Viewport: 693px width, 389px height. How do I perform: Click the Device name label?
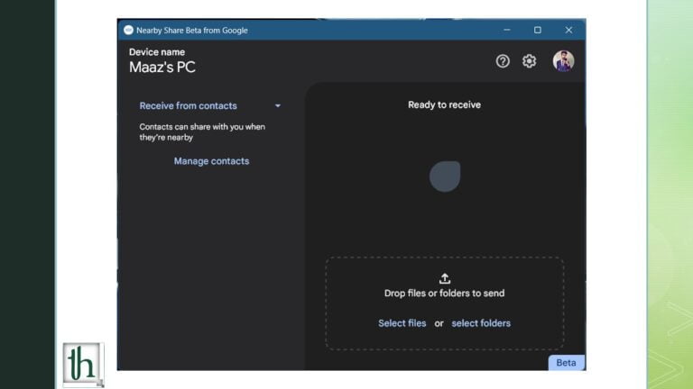157,52
